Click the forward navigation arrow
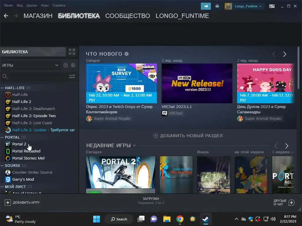This screenshot has height=226, width=302. 16,16
